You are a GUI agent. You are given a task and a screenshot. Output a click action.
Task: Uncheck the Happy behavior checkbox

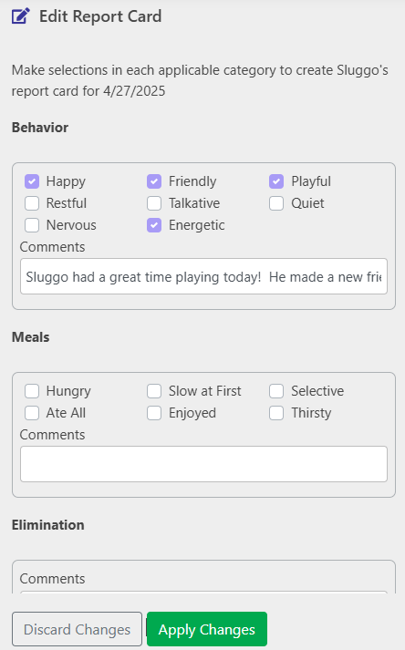32,181
